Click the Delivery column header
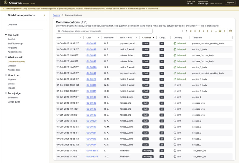Viewport: 239px width, 163px height. pyautogui.click(x=178, y=37)
